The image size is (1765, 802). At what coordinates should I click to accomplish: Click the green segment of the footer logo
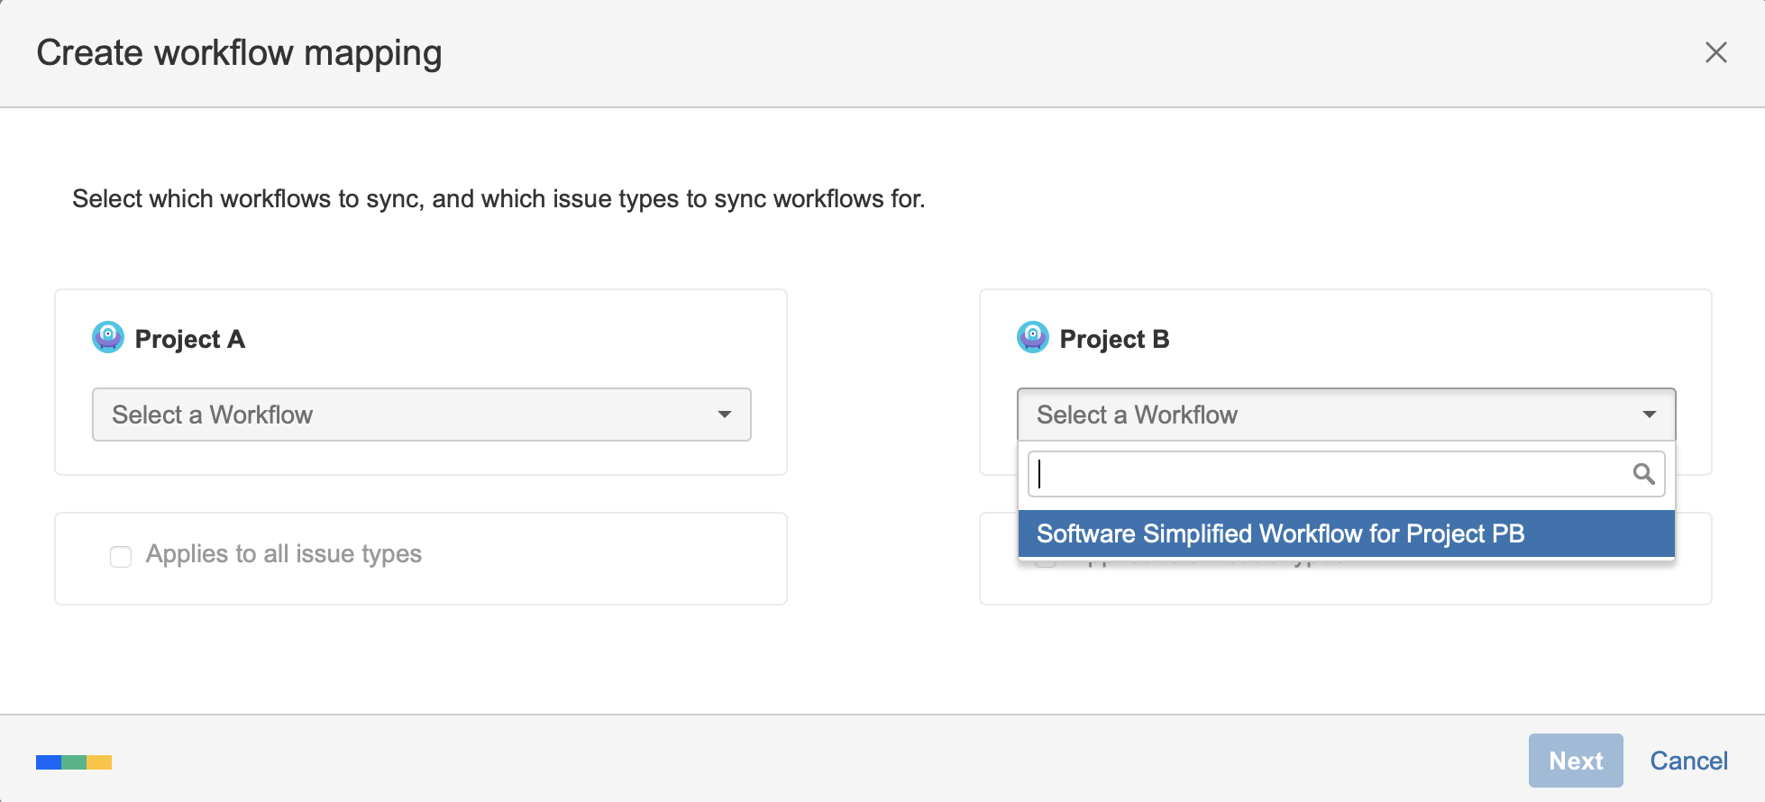(x=74, y=762)
